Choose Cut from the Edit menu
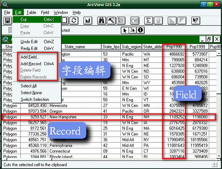The image size is (222, 169). coord(37,20)
